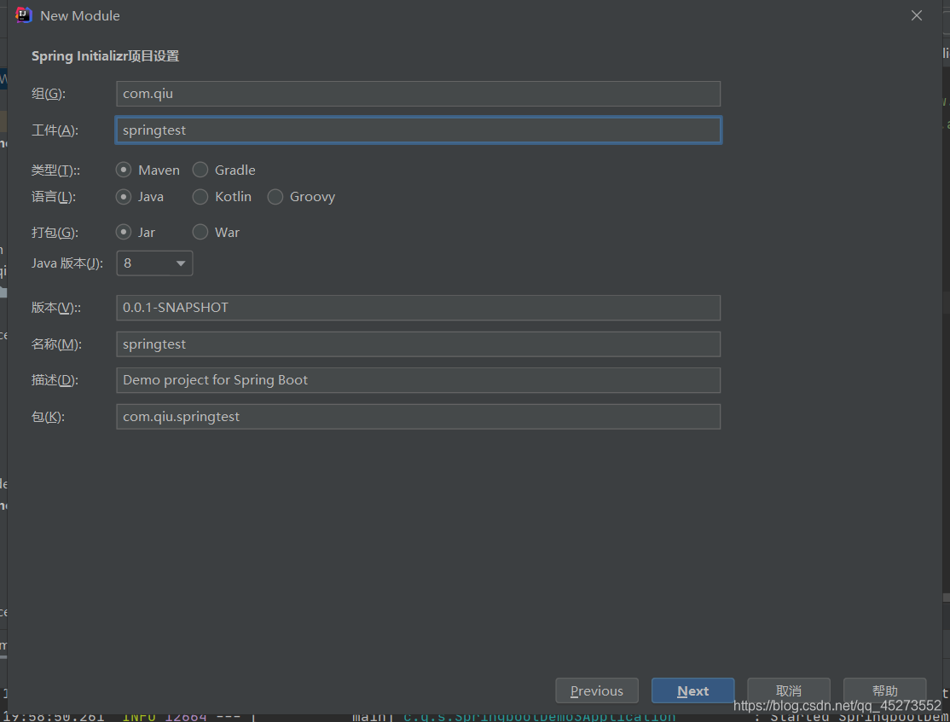Close the New Module dialog
The height and width of the screenshot is (722, 950).
tap(916, 15)
